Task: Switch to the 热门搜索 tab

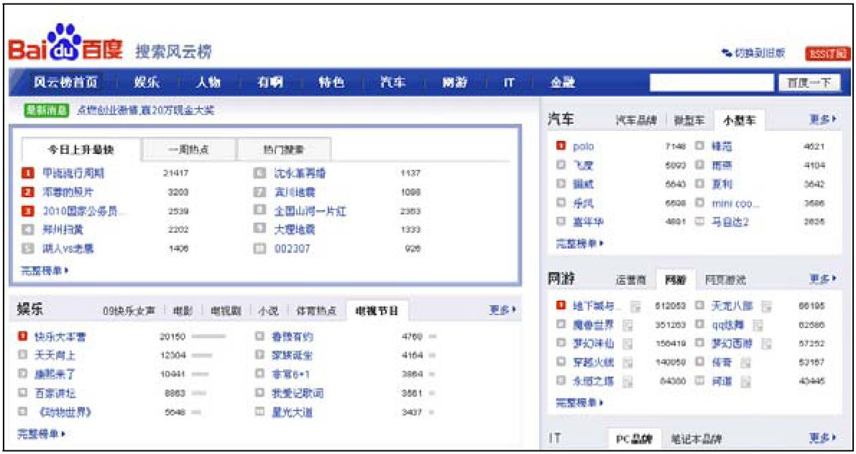Action: [x=284, y=150]
